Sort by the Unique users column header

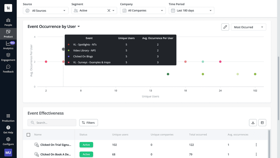pos(120,135)
